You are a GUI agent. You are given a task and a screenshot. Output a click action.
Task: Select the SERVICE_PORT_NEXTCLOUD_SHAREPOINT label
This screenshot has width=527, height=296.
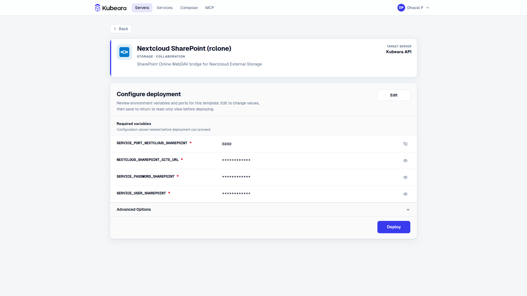click(x=152, y=143)
